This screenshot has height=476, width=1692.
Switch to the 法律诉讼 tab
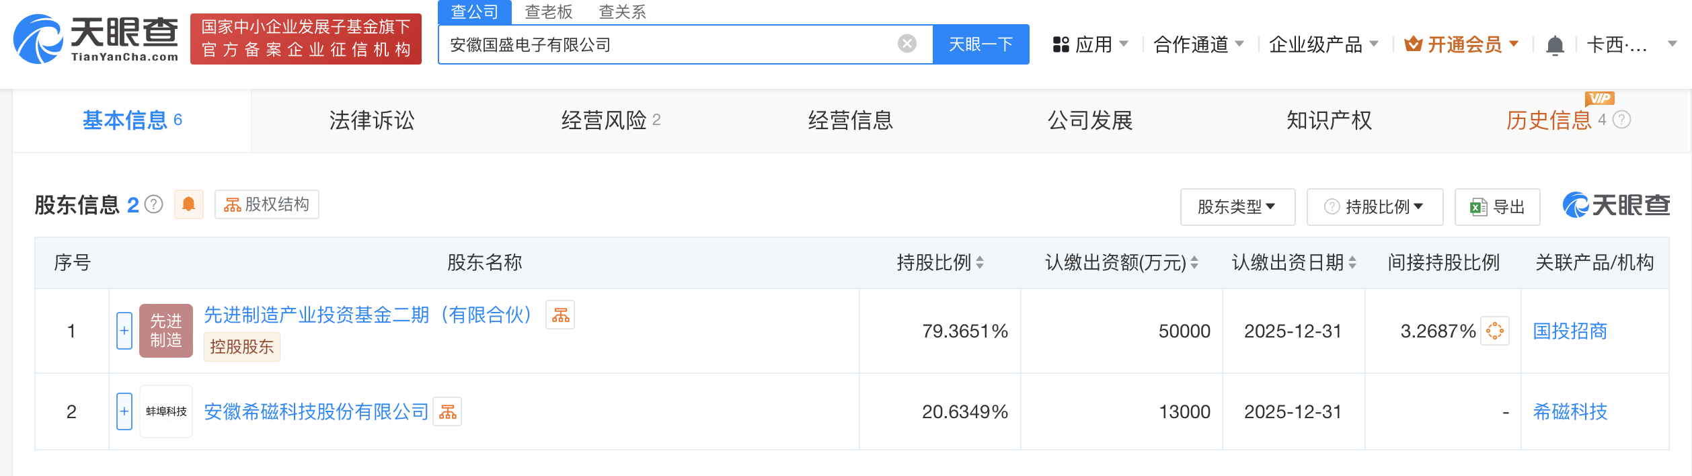pyautogui.click(x=371, y=120)
